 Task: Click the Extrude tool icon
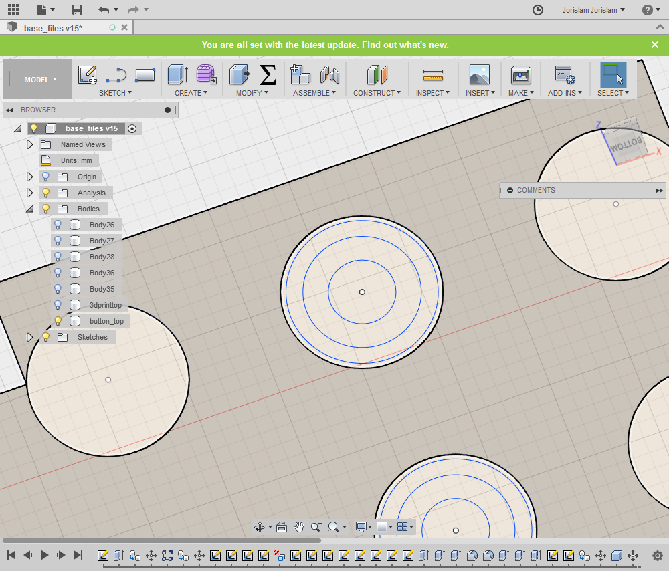click(x=177, y=74)
